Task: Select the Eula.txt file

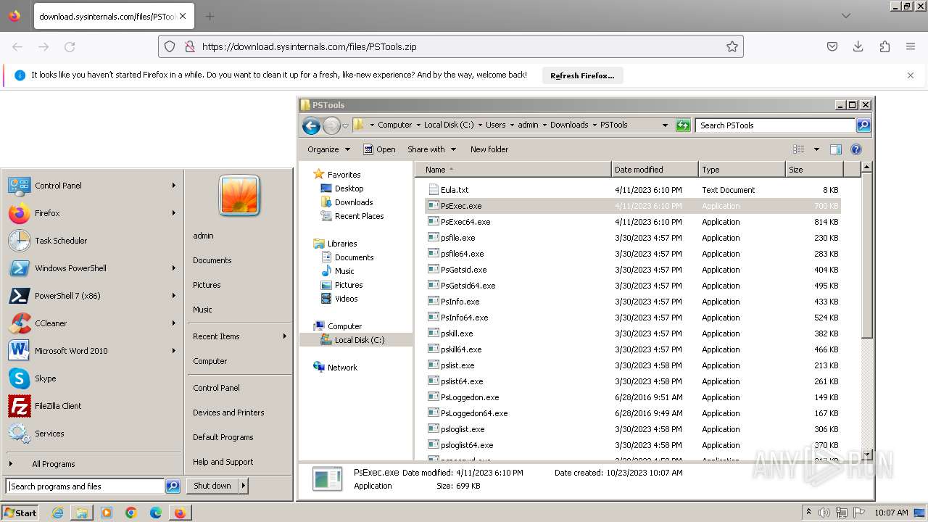Action: 633,190
